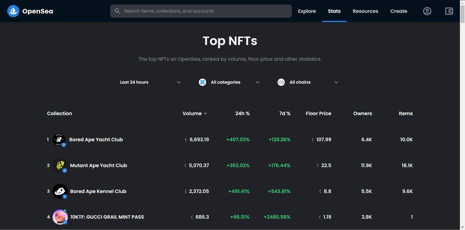The width and height of the screenshot is (465, 230).
Task: Click volume value 5,070.37
Action: [199, 165]
